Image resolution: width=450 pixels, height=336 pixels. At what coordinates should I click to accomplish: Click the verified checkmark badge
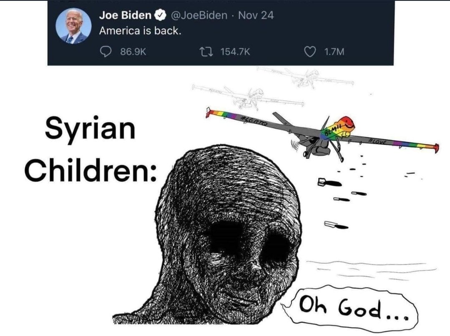click(x=161, y=15)
